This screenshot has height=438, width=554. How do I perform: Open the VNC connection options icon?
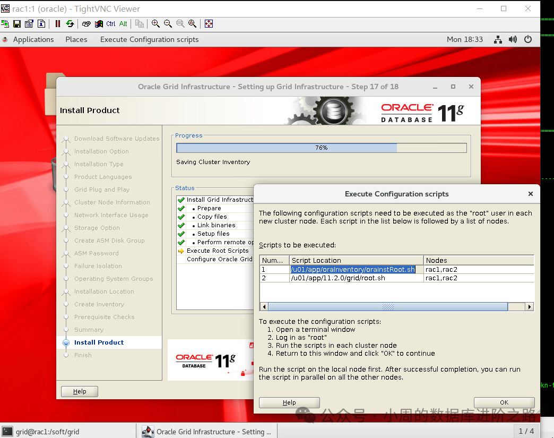[x=29, y=24]
